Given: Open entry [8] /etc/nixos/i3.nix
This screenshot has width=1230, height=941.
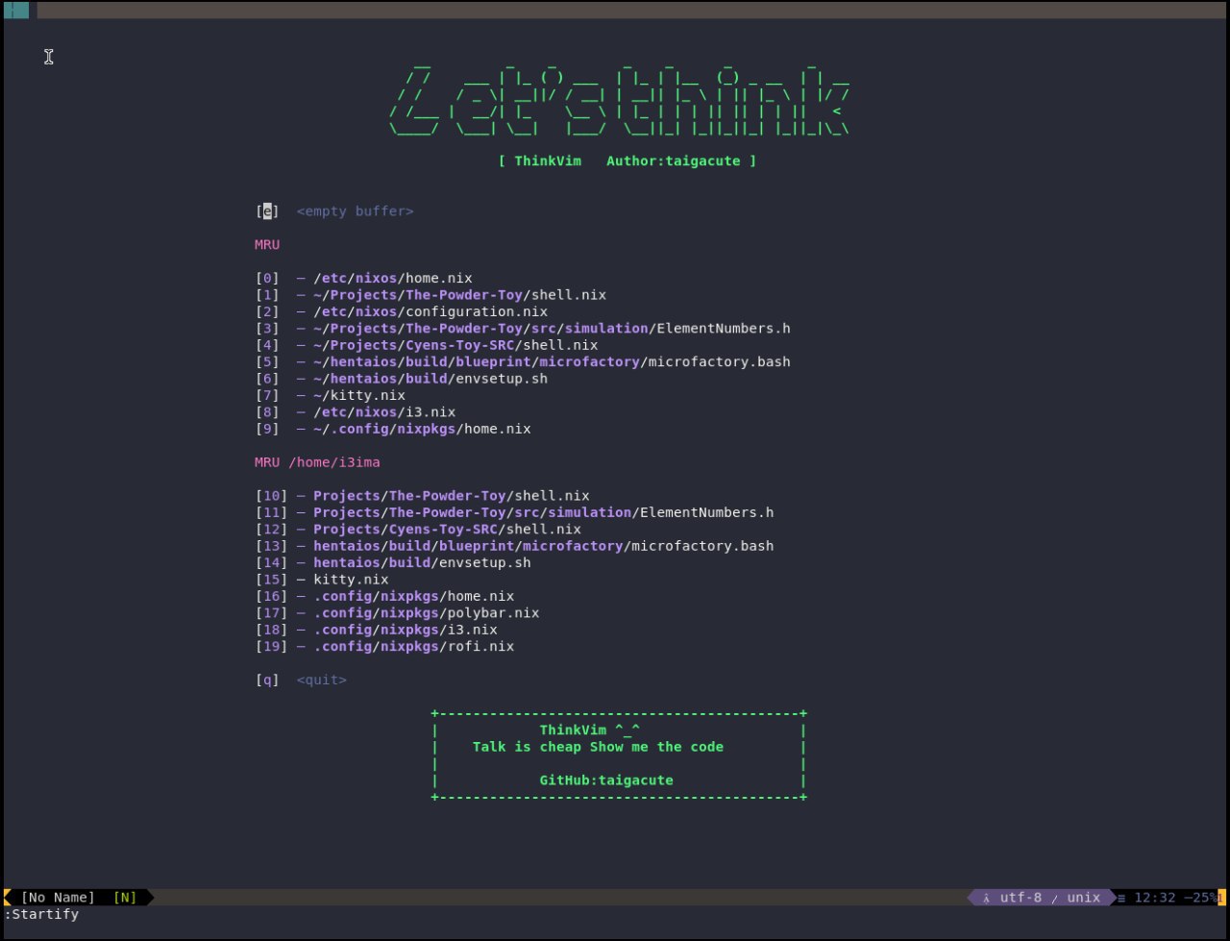Looking at the screenshot, I should coord(356,412).
